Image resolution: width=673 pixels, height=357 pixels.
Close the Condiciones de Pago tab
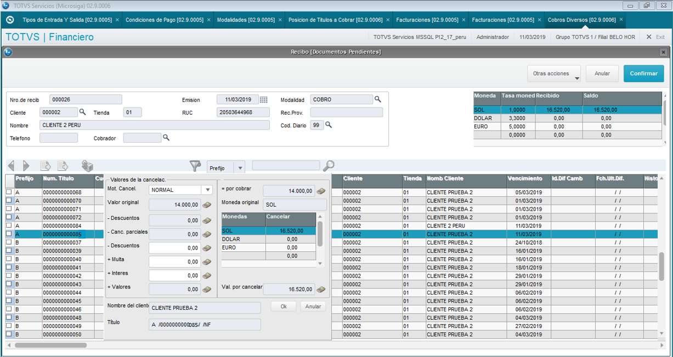[x=208, y=20]
